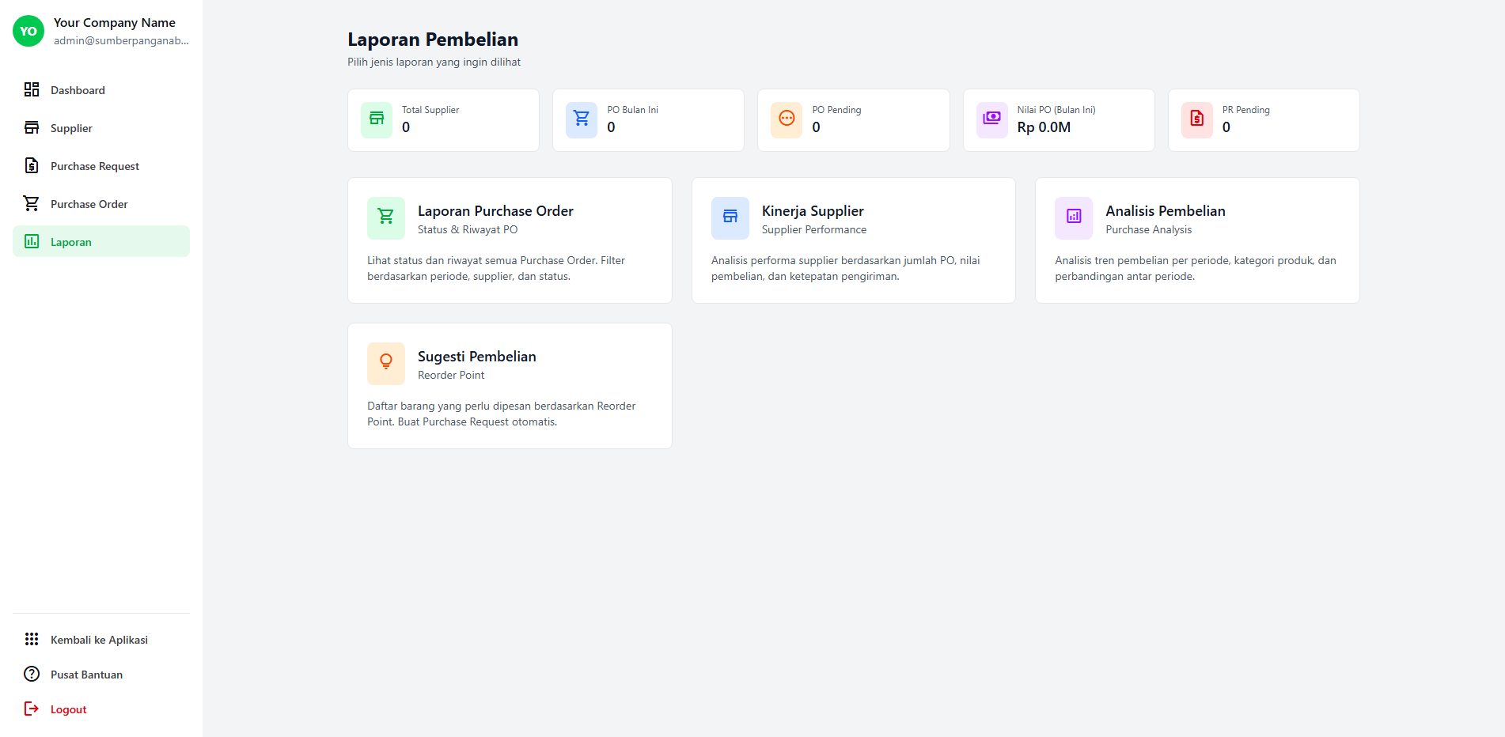This screenshot has width=1505, height=737.
Task: Click the Pusat Bantuan question mark icon
Action: click(32, 675)
